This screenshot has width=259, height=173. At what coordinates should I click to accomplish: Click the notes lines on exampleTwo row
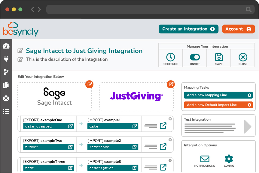tap(151, 147)
